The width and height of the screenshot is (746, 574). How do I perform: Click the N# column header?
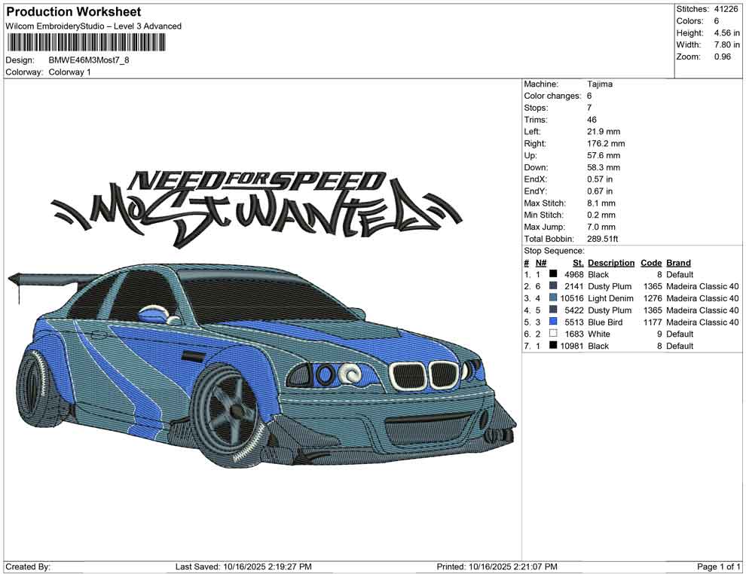[x=540, y=262]
